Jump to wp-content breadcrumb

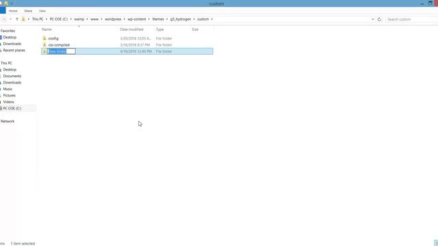tap(137, 19)
